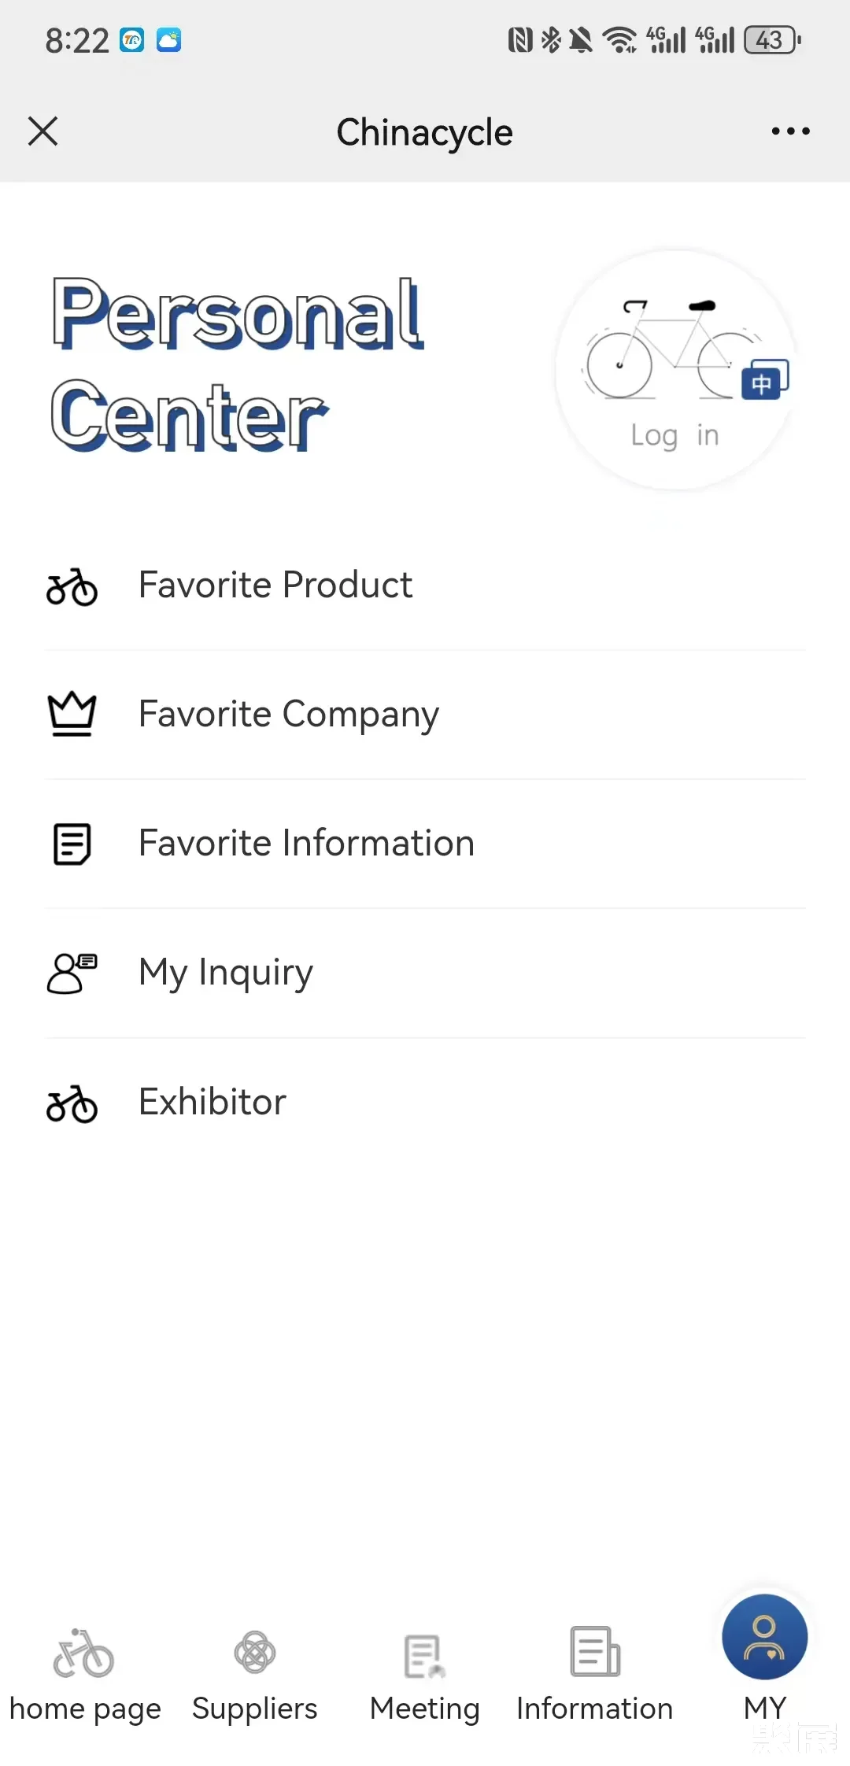Switch language with the blue translate badge
Screen dimensions: 850x1766
[x=764, y=380]
